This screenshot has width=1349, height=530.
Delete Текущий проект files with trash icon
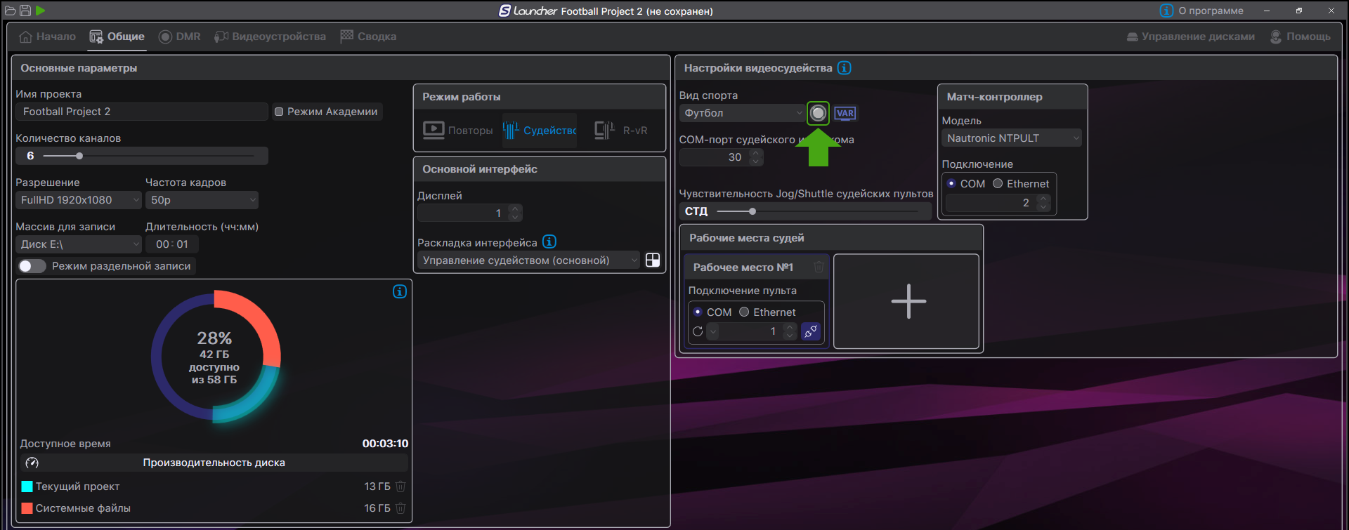(400, 486)
